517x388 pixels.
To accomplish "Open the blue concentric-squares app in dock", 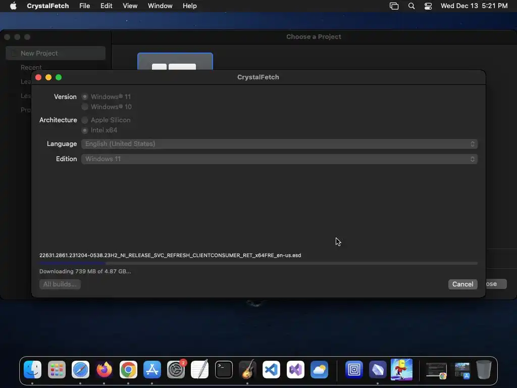I will click(354, 369).
